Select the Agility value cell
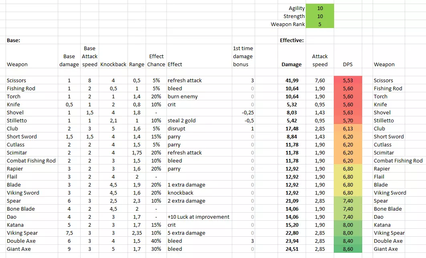 319,8
